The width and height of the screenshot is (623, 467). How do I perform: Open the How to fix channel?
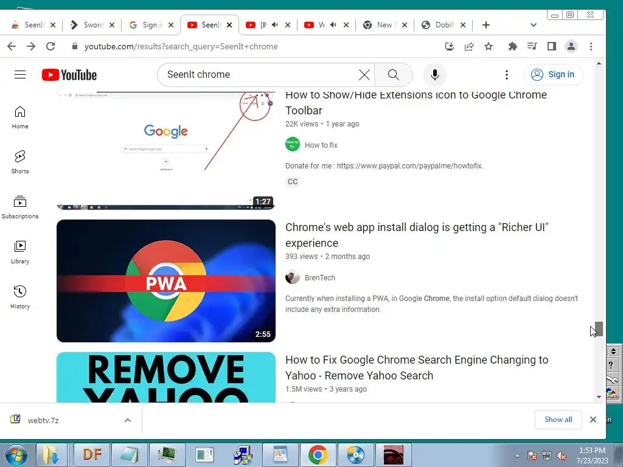pyautogui.click(x=321, y=145)
